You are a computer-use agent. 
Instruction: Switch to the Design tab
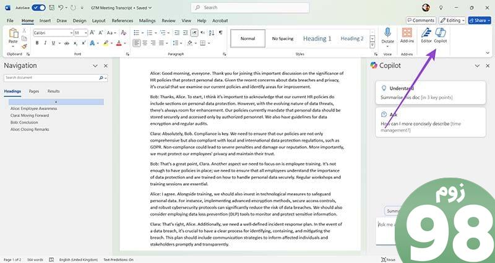click(x=79, y=20)
